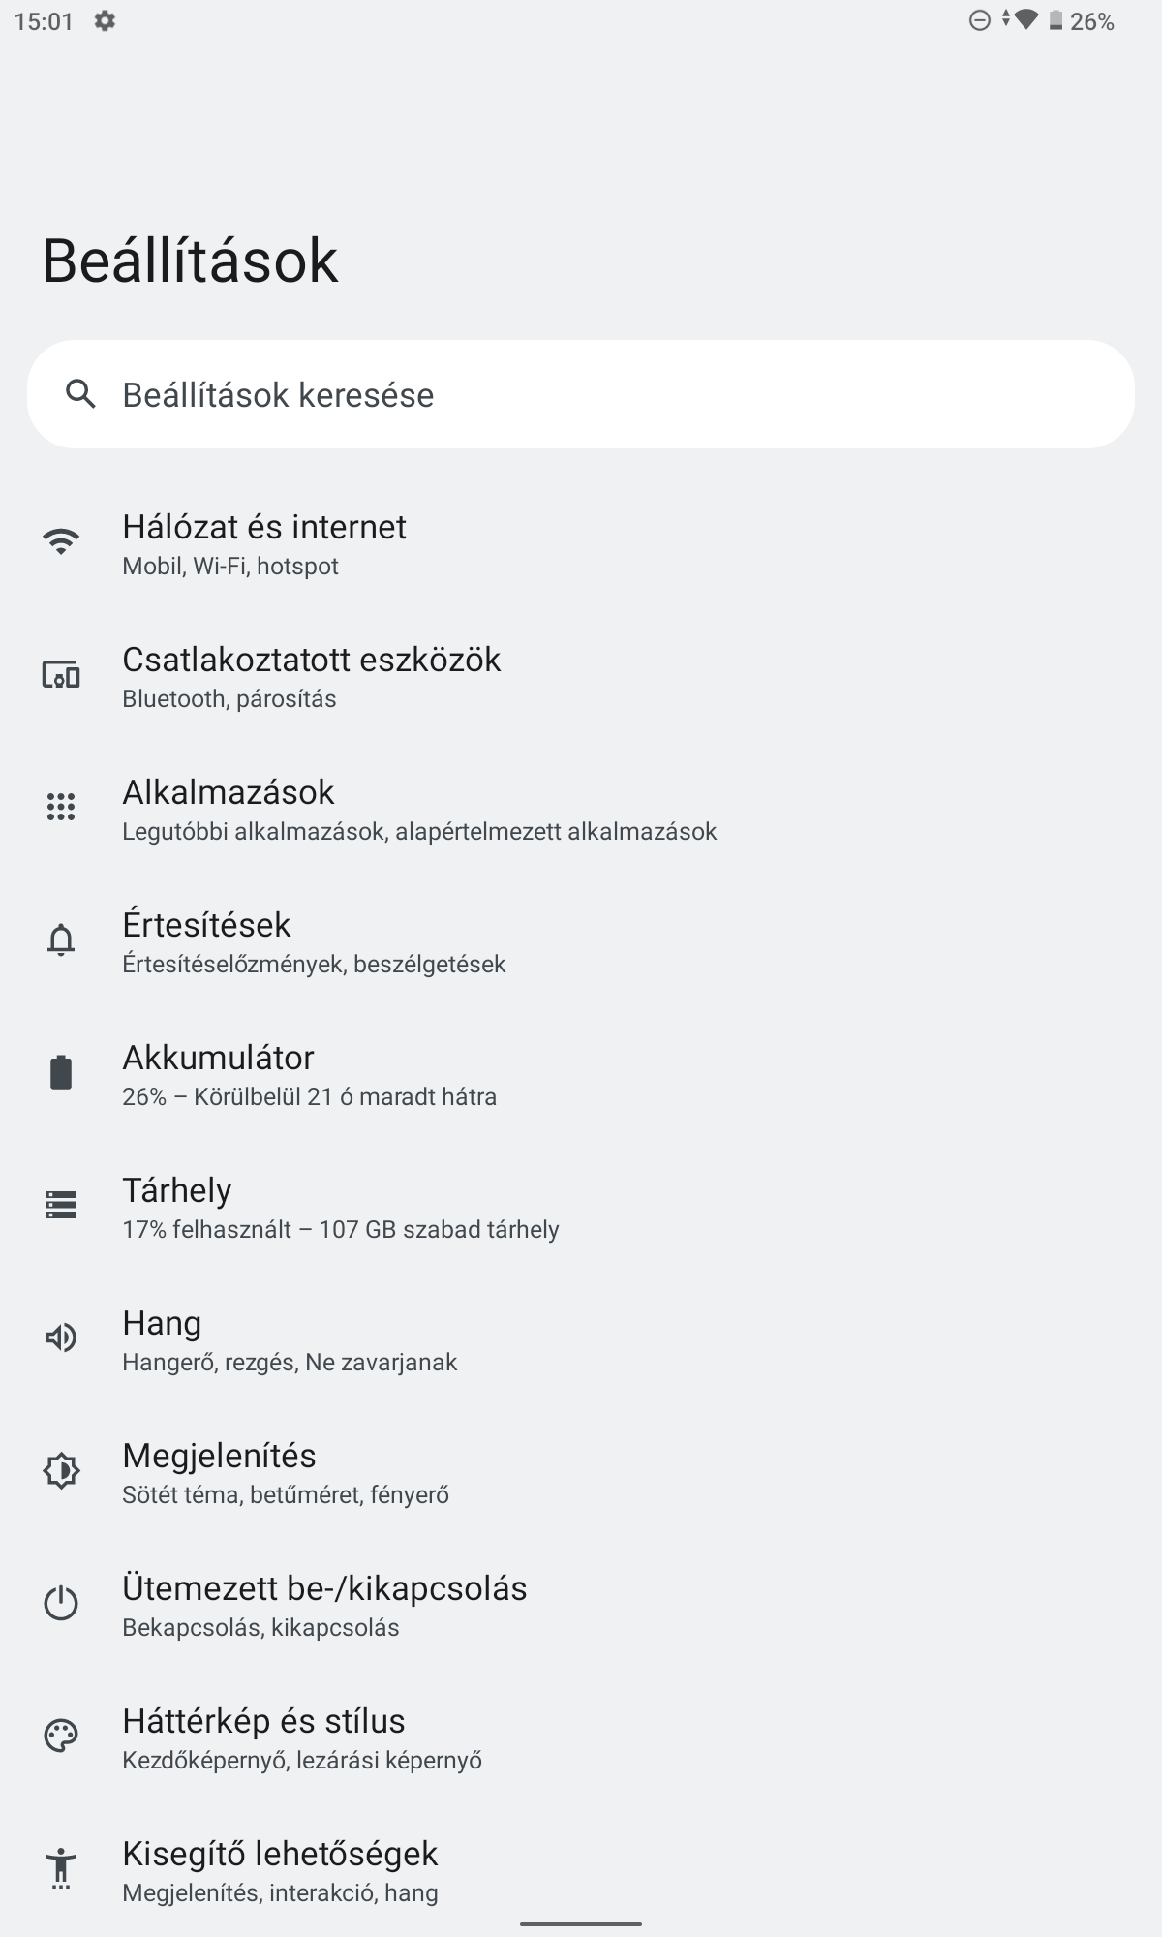Open Kisegítő lehetőségek settings

coord(581,1871)
